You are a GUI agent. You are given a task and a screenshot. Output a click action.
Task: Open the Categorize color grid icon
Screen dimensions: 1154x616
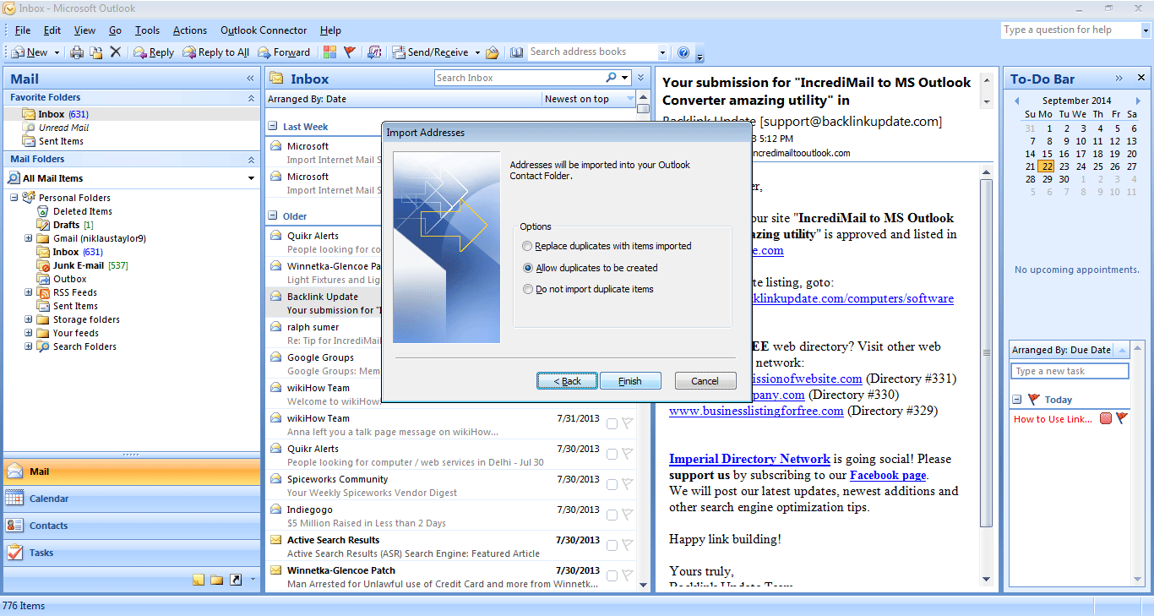tap(329, 52)
